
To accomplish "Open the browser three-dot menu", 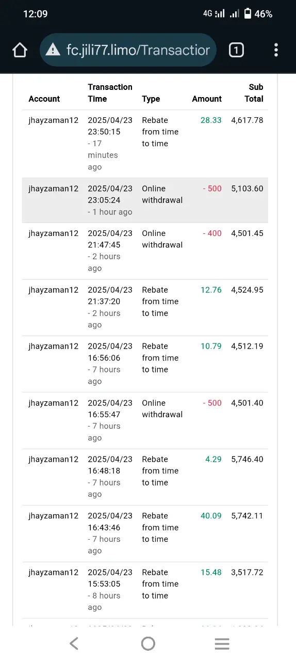I will coord(276,50).
